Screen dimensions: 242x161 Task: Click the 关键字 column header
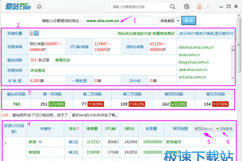[46, 129]
